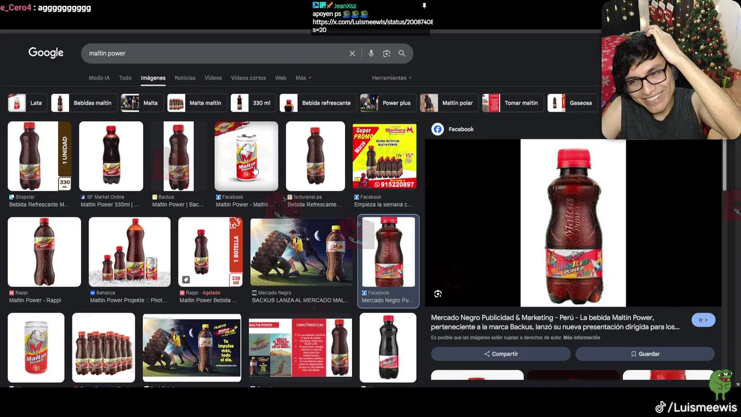This screenshot has height=417, width=741.
Task: Click the Facebook source name in preview
Action: (461, 129)
